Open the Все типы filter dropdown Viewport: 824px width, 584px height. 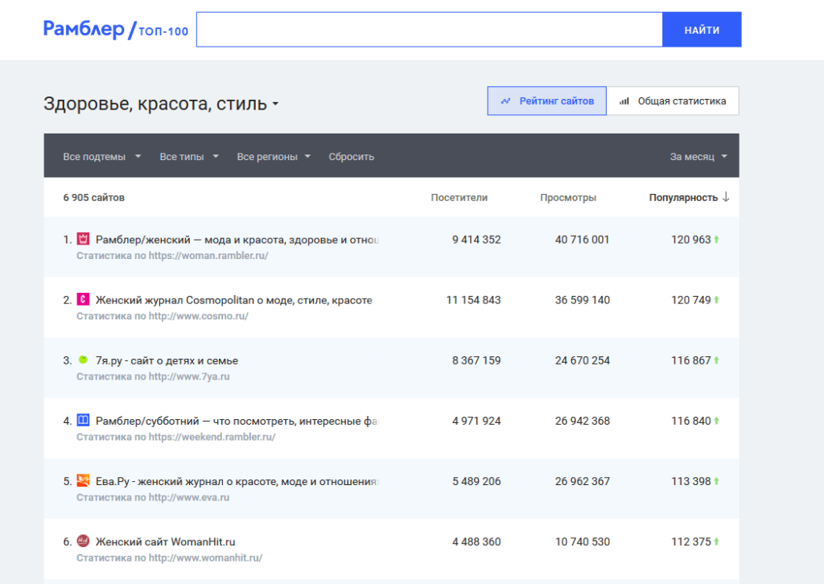188,157
